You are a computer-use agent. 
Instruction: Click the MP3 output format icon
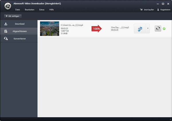pyautogui.click(x=140, y=29)
